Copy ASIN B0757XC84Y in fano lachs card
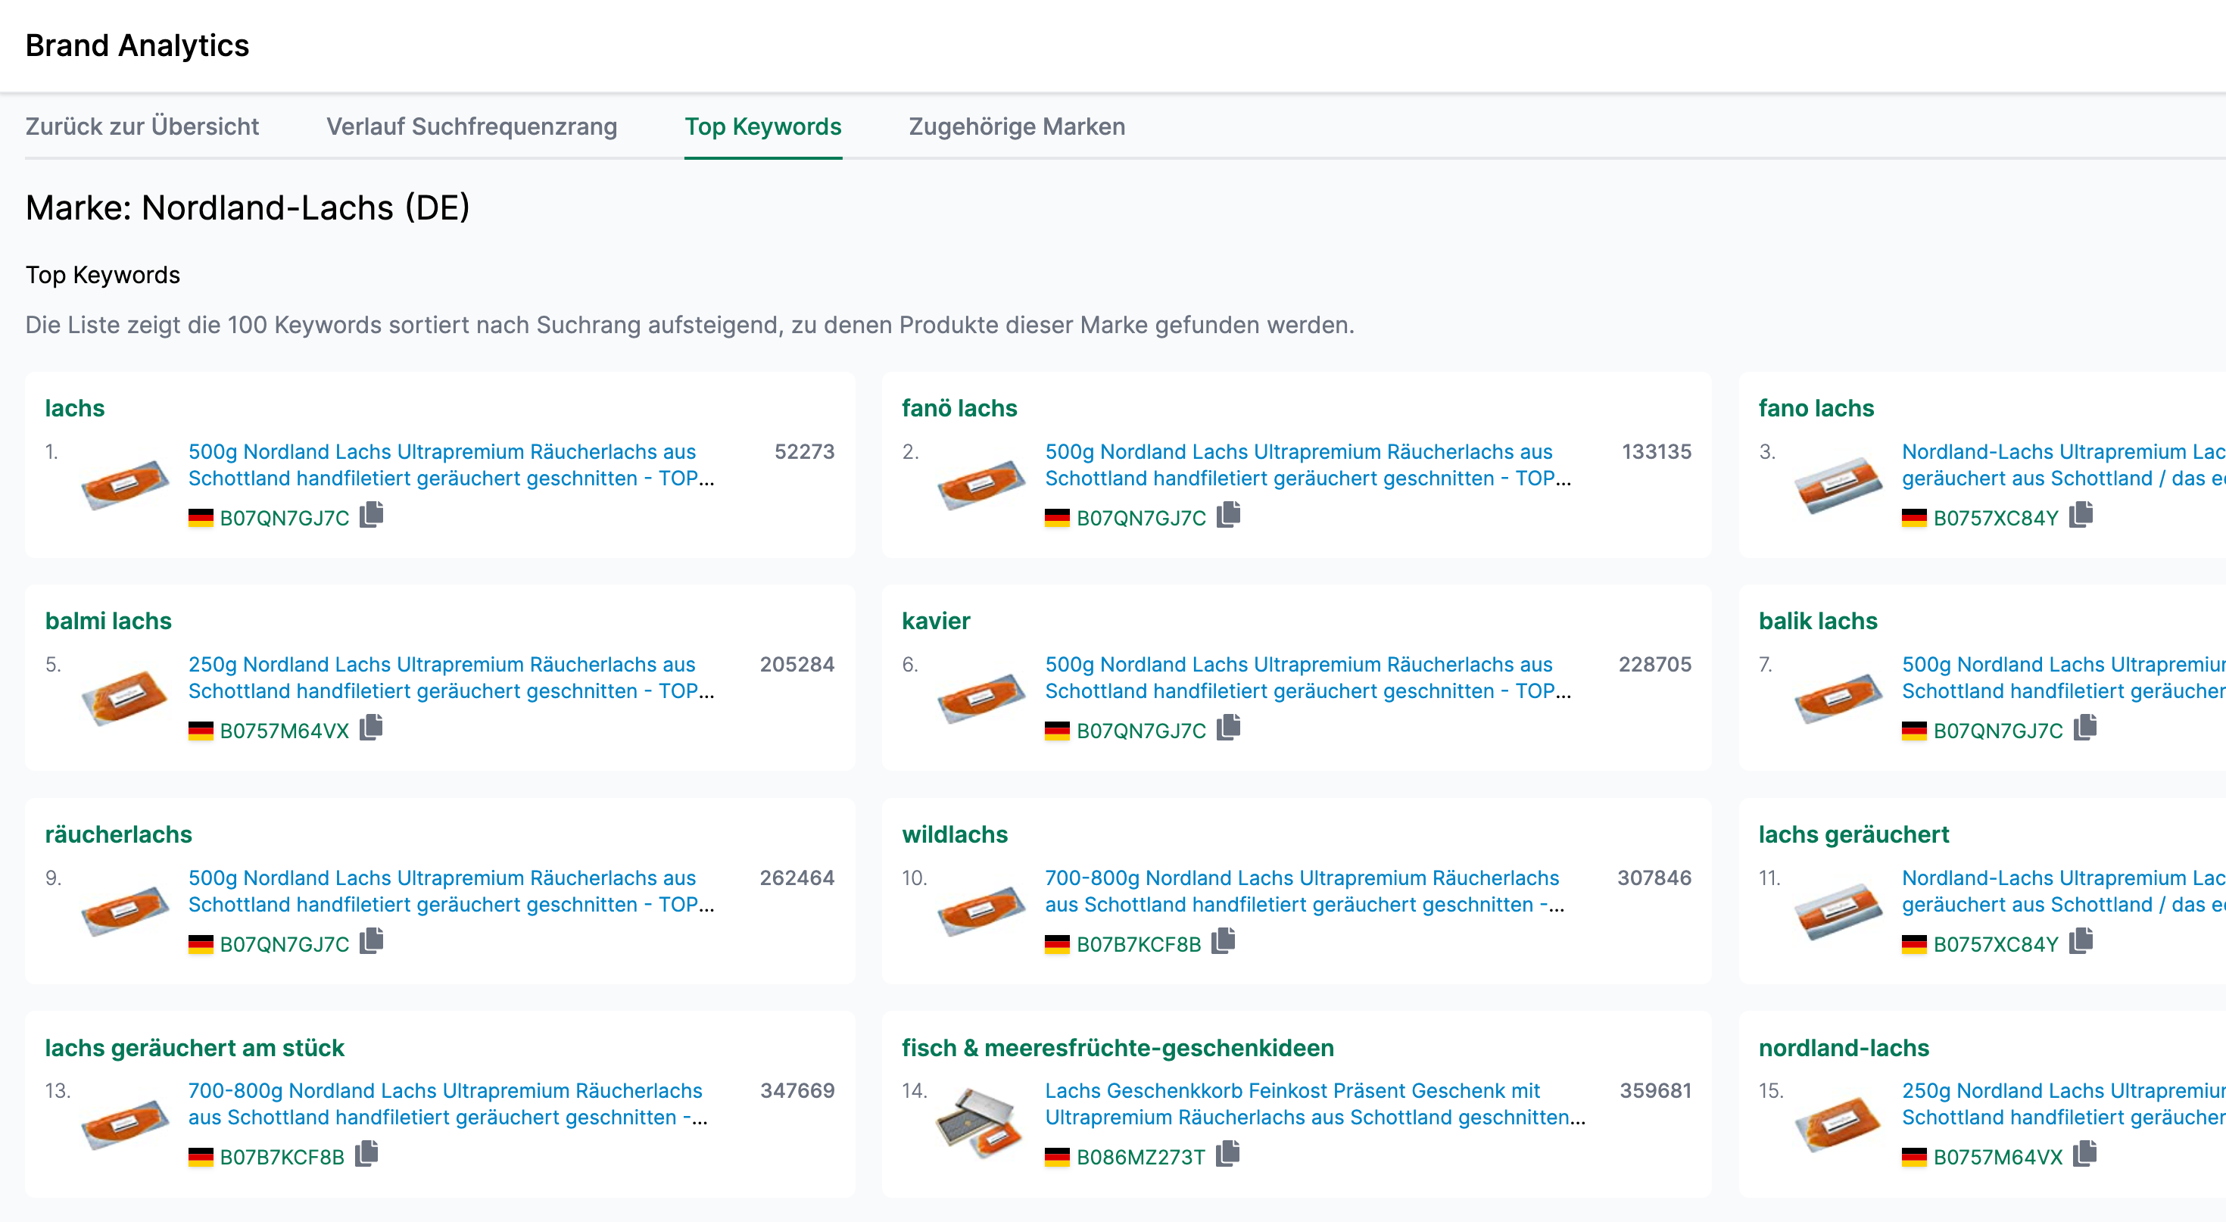Screen dimensions: 2226x1222 click(2081, 515)
